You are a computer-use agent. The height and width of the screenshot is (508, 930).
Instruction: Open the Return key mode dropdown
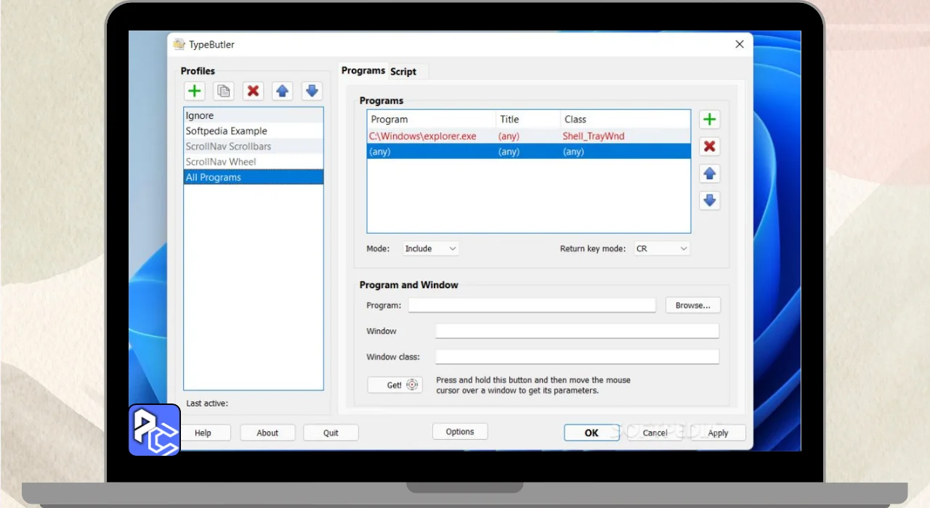pyautogui.click(x=662, y=248)
